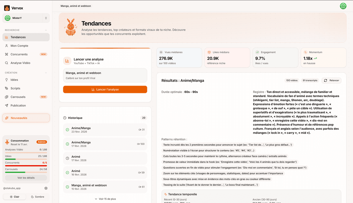Click the Idées lightbulb icon
Image resolution: width=353 pixels, height=203 pixels.
pos(6,79)
